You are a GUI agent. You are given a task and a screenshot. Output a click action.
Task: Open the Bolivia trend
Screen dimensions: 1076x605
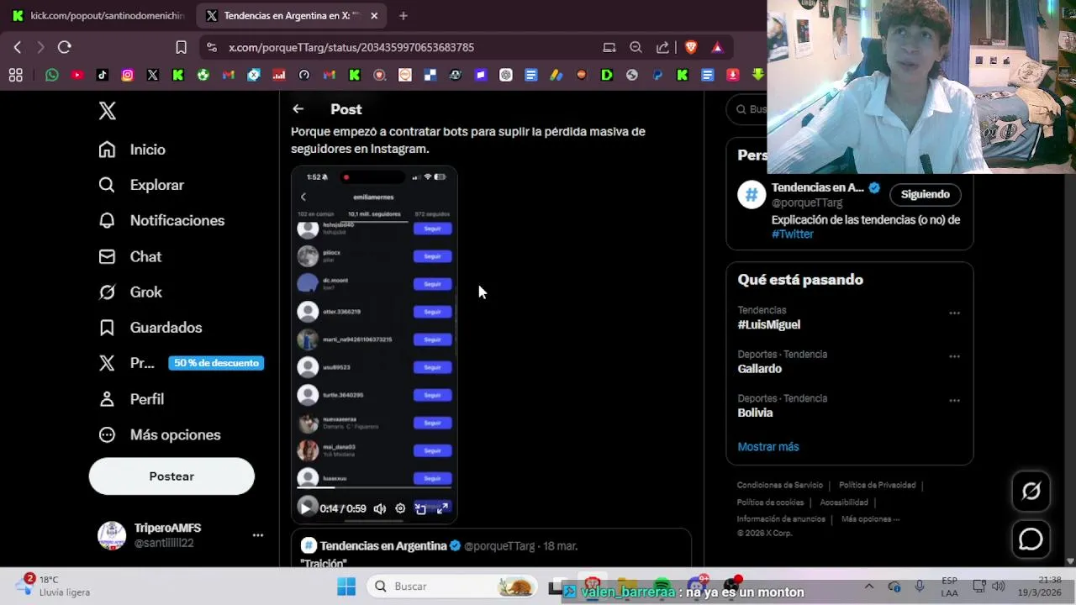(x=755, y=413)
